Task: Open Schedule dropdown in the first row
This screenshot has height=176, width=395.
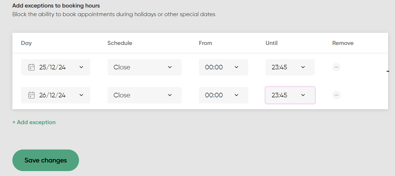Action: click(144, 67)
